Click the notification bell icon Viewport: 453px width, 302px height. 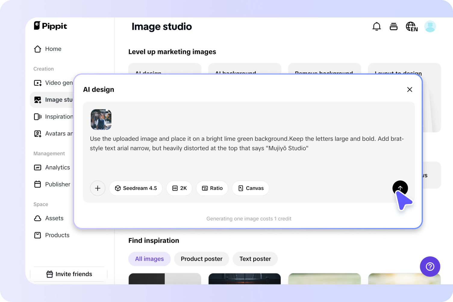point(376,26)
